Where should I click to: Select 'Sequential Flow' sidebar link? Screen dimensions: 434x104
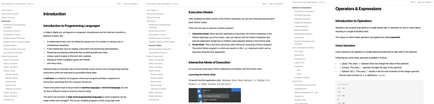point(300,89)
